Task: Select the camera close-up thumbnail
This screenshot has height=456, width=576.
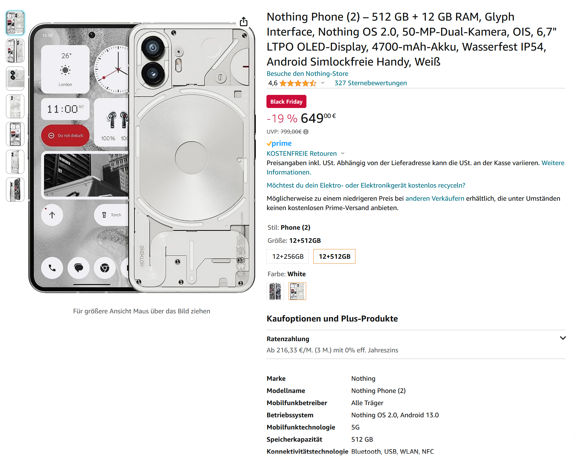Action: 15,78
